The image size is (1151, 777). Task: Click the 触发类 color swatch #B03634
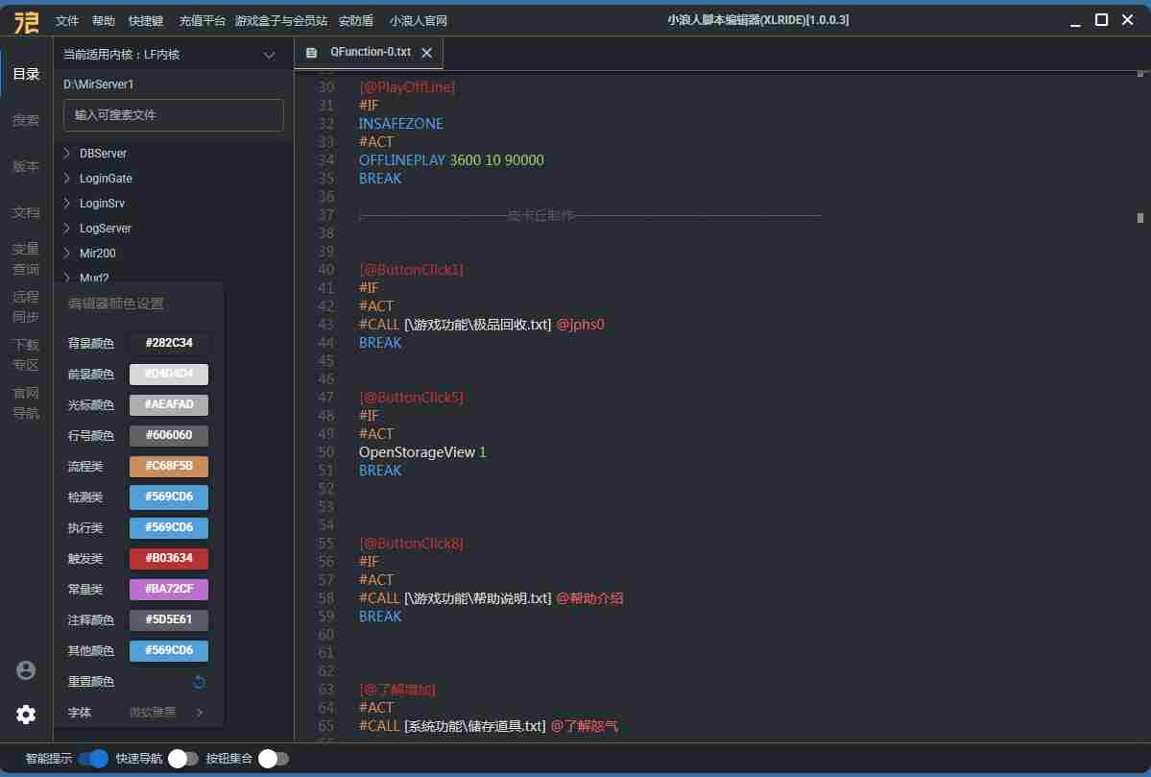point(169,559)
